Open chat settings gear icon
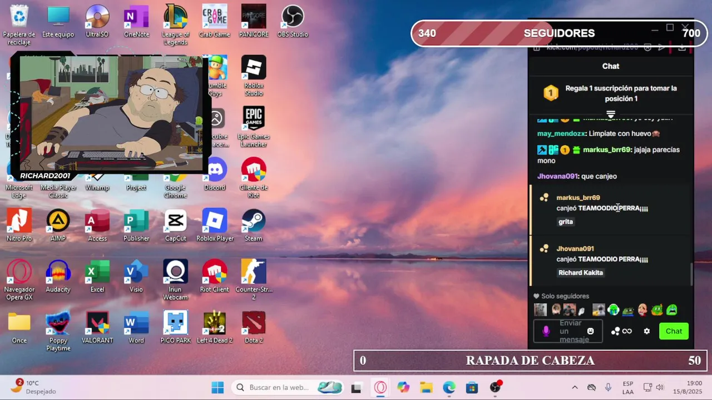 tap(646, 331)
